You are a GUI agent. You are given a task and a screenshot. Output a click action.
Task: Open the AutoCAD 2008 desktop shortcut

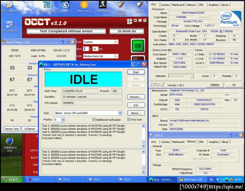(x=47, y=7)
